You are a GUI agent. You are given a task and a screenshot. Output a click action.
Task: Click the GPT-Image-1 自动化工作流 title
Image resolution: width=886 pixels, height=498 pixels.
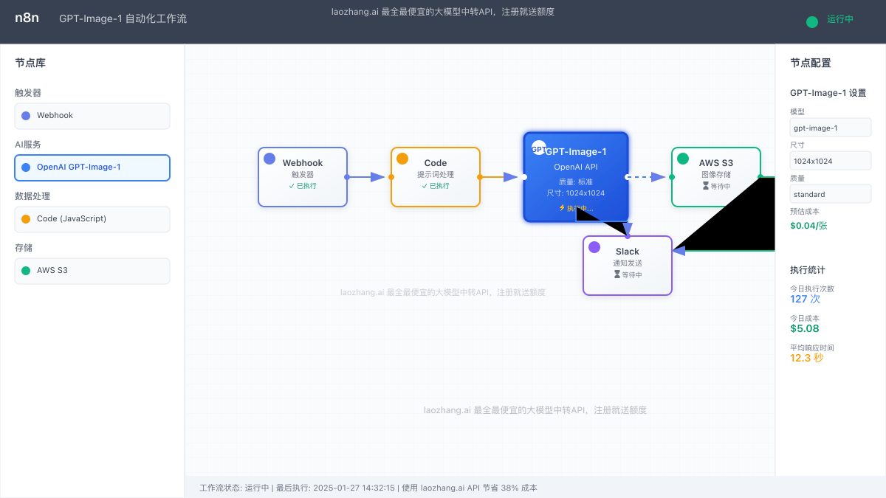click(123, 18)
